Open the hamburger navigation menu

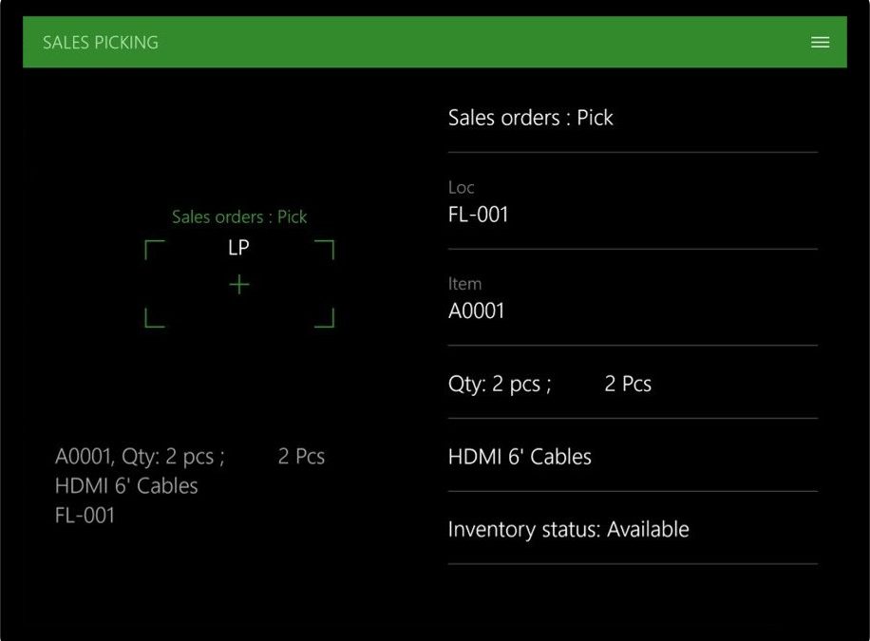pos(819,42)
